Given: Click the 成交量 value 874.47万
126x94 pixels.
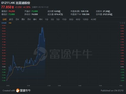Looking at the screenshot, I should click(x=59, y=14).
